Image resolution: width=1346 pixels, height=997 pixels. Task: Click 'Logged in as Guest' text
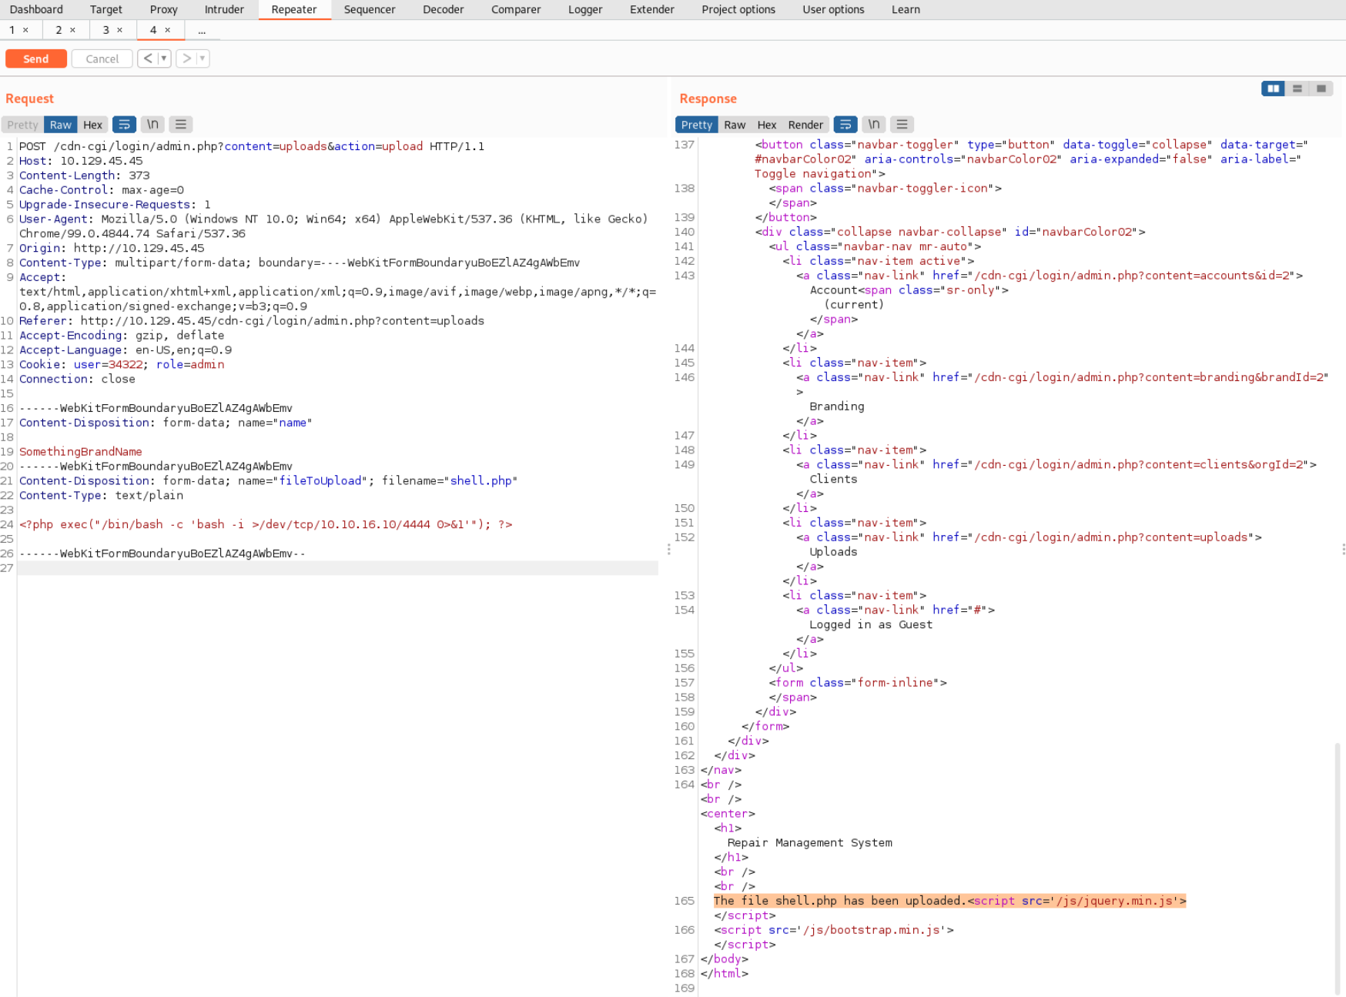[871, 624]
